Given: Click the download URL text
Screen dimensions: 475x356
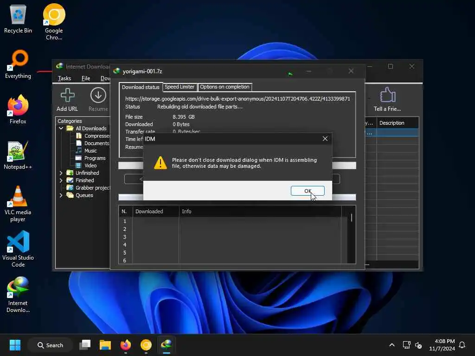Looking at the screenshot, I should (237, 99).
